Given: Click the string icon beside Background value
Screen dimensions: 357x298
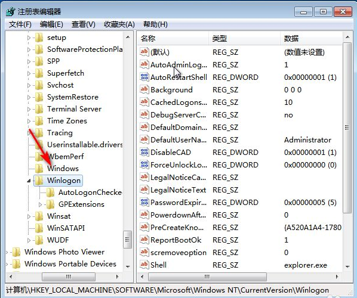Looking at the screenshot, I should (x=144, y=89).
